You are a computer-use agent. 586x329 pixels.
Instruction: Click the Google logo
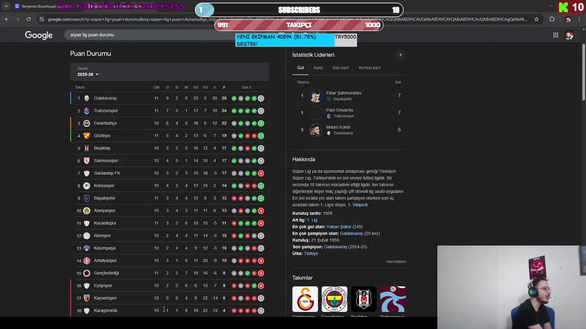(x=38, y=35)
